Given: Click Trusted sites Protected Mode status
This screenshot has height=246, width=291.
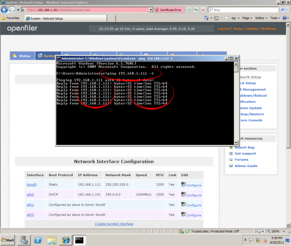Looking at the screenshot, I should click(x=215, y=232).
